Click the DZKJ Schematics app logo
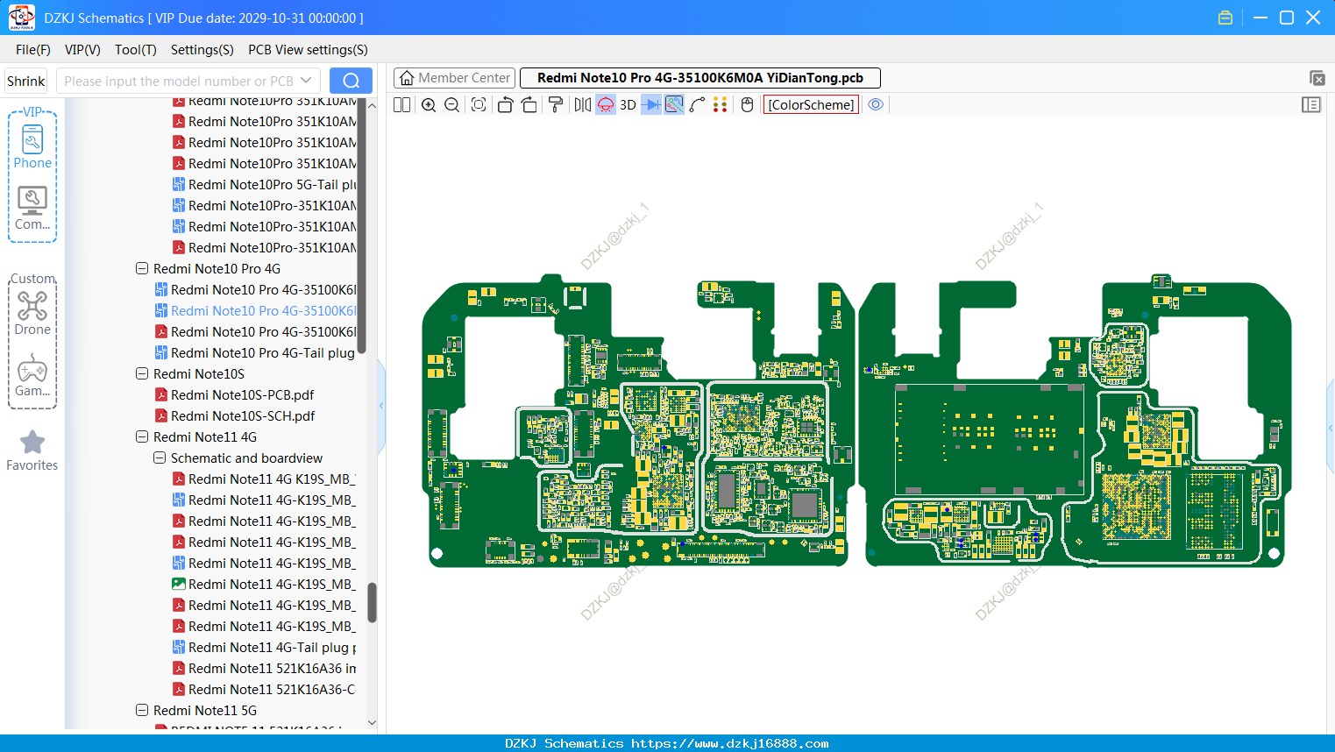1335x752 pixels. (x=21, y=18)
